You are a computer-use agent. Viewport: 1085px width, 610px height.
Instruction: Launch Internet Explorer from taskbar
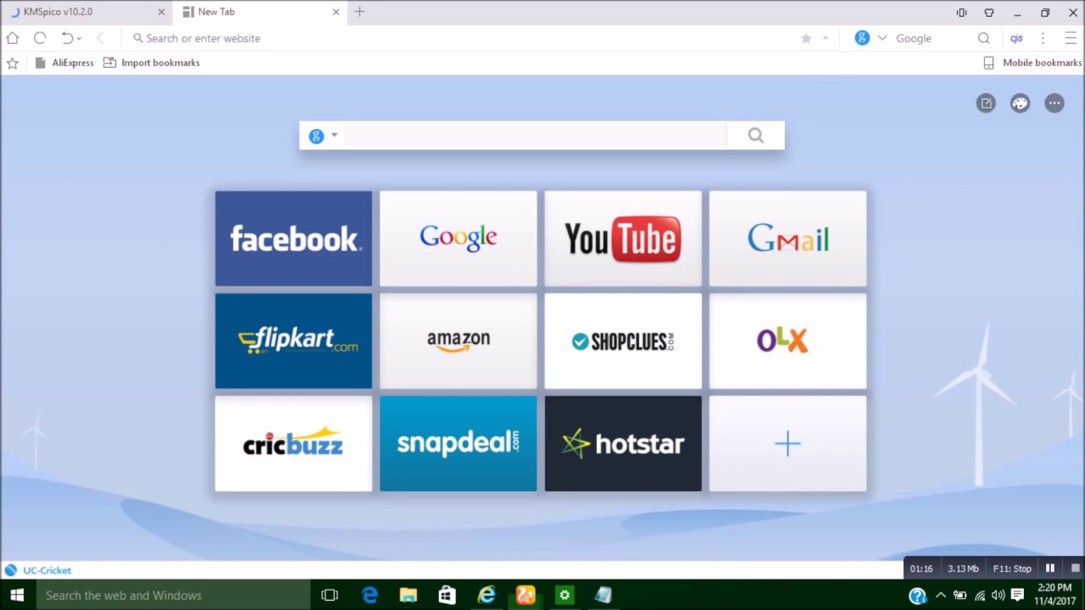click(x=487, y=596)
